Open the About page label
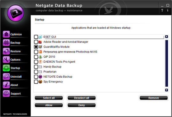This screenshot has height=117, width=172. (x=14, y=85)
